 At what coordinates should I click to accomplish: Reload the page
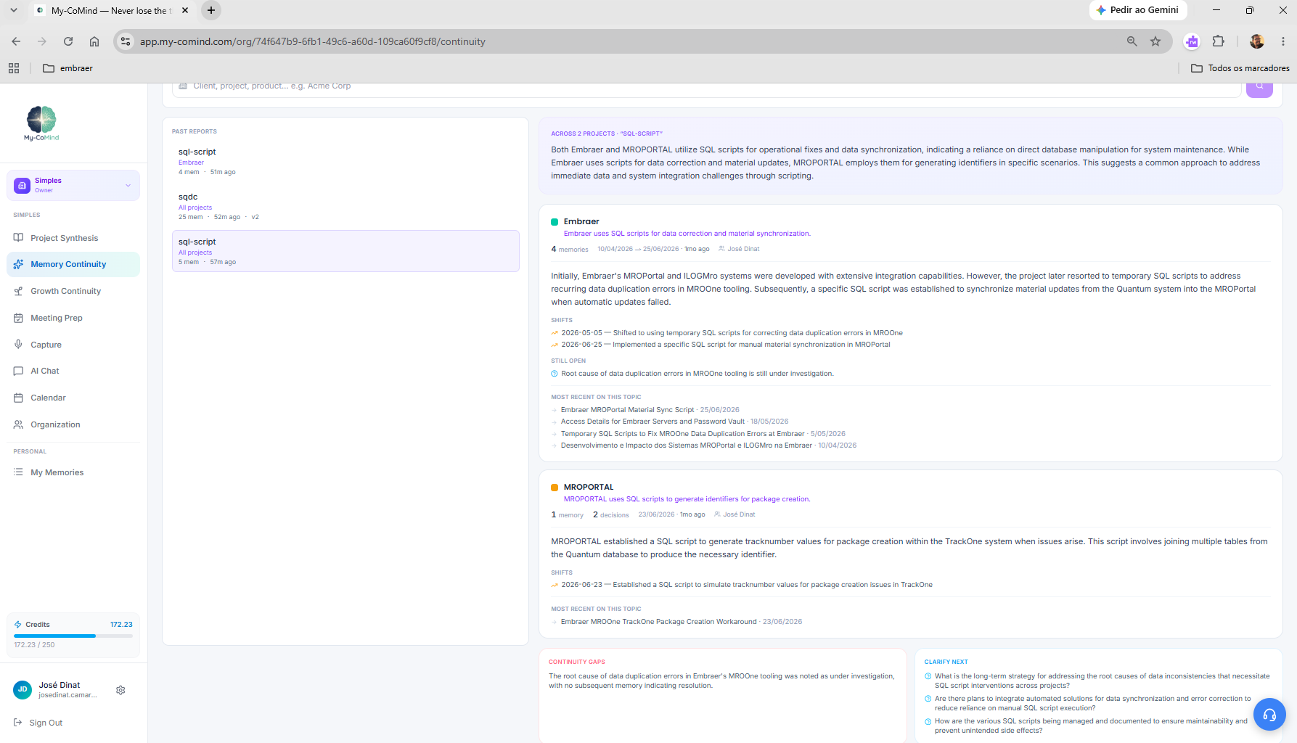pos(68,41)
